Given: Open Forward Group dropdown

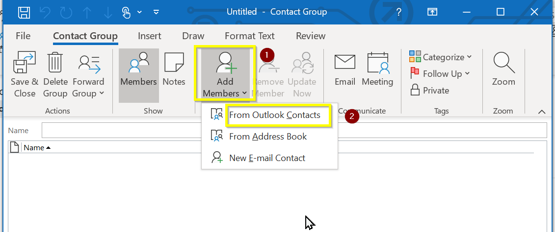Looking at the screenshot, I should click(88, 75).
